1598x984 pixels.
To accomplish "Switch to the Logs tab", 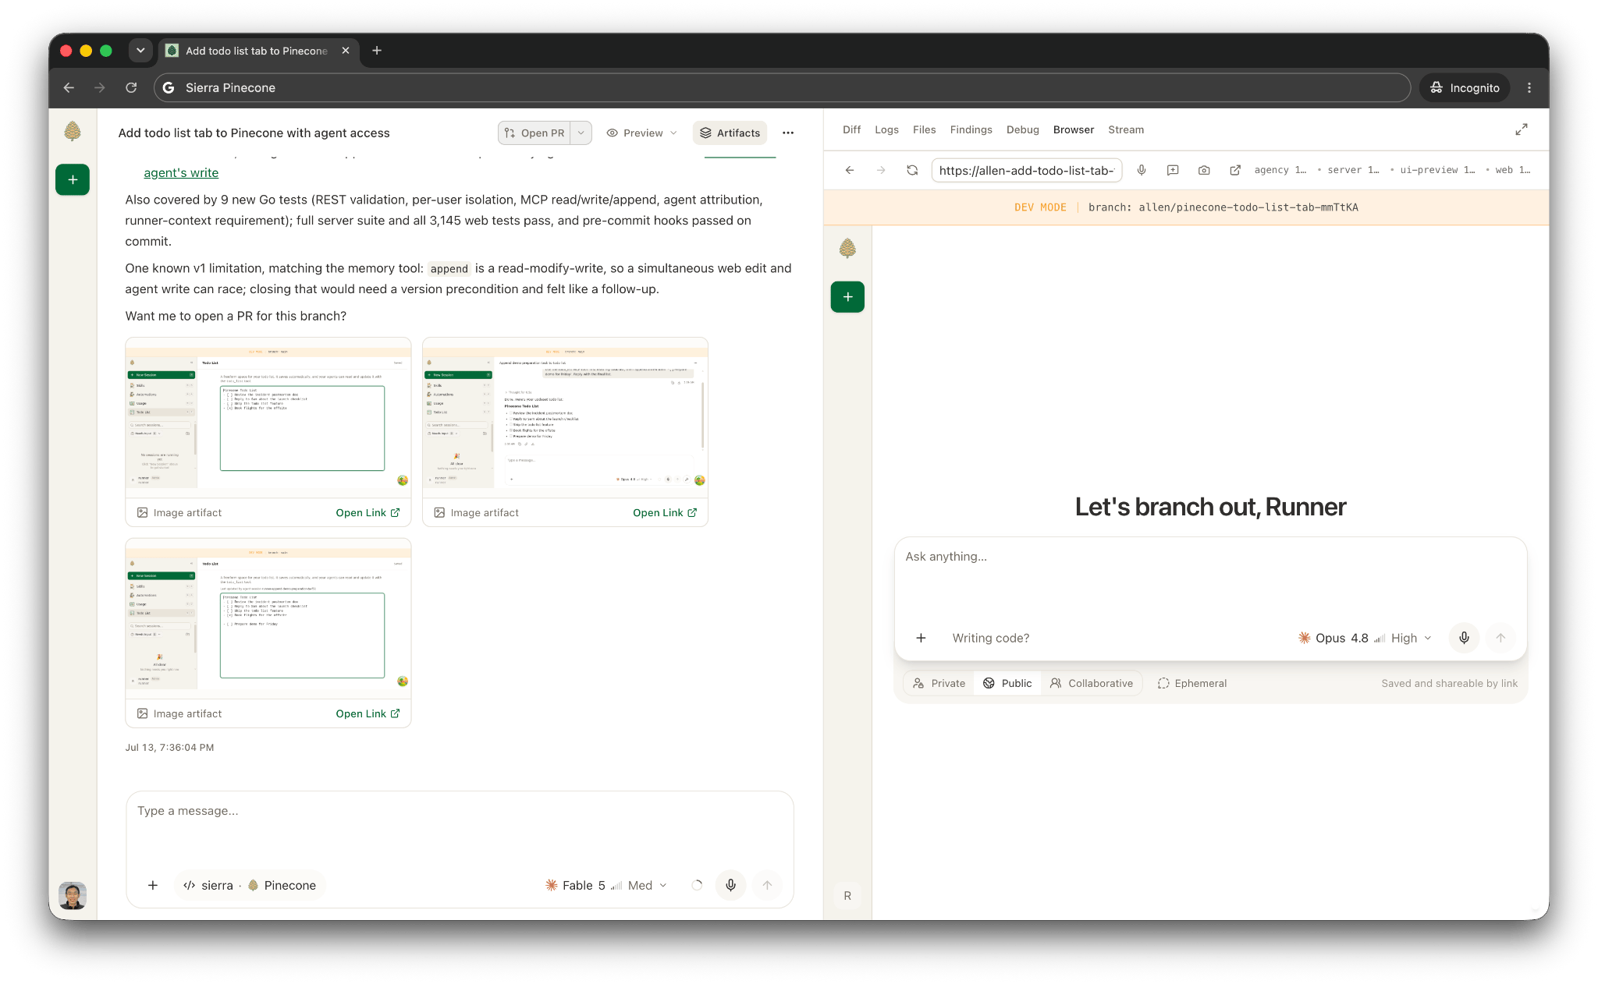I will (886, 129).
